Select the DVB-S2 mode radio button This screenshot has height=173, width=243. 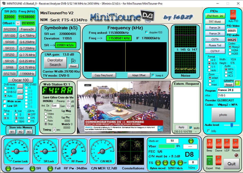point(5,92)
